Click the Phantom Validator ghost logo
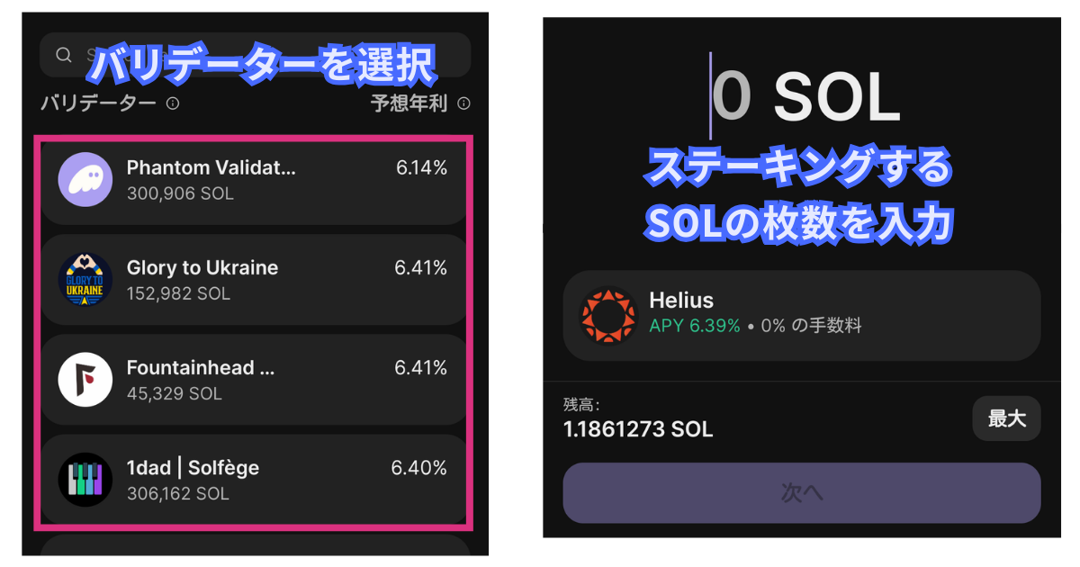This screenshot has width=1080, height=567. click(85, 180)
